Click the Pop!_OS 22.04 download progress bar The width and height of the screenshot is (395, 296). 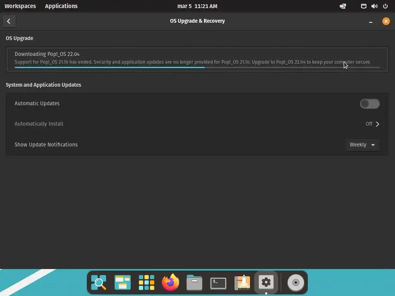tap(197, 67)
